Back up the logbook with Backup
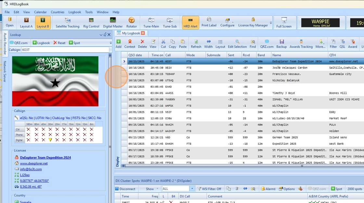The width and height of the screenshot is (364, 203). click(x=281, y=44)
